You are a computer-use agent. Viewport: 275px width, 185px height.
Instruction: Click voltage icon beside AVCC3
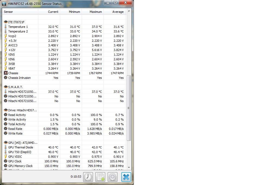click(6, 45)
